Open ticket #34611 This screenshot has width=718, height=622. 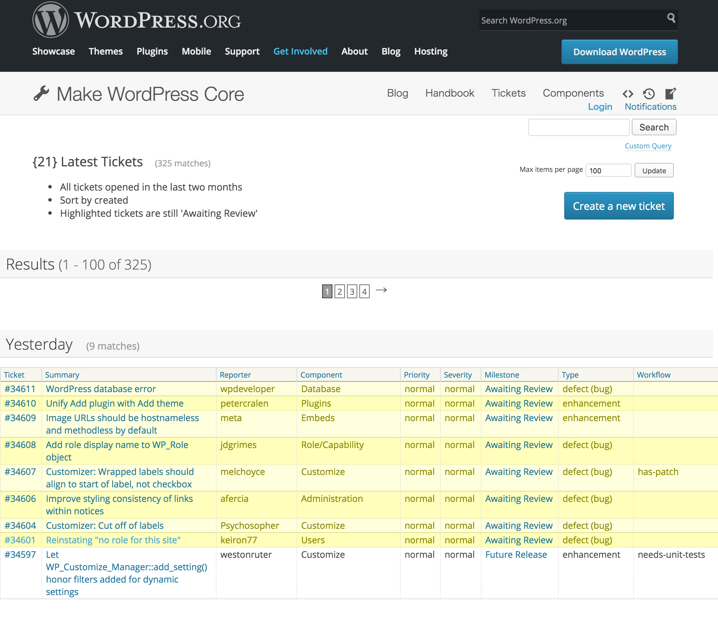[20, 389]
